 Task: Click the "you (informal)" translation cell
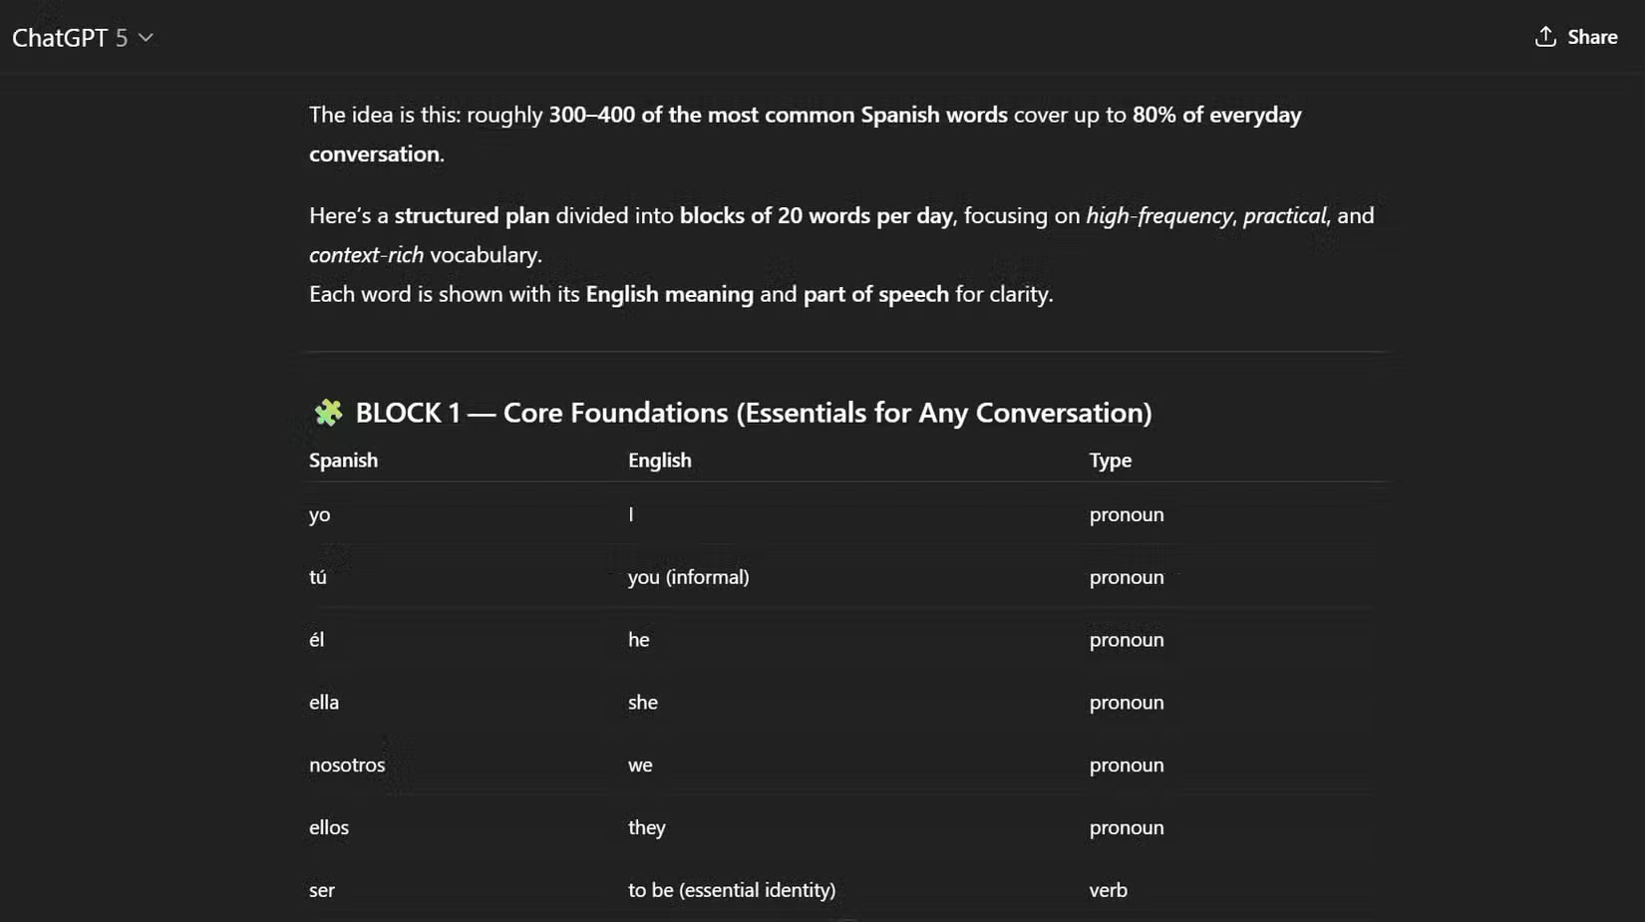coord(688,577)
